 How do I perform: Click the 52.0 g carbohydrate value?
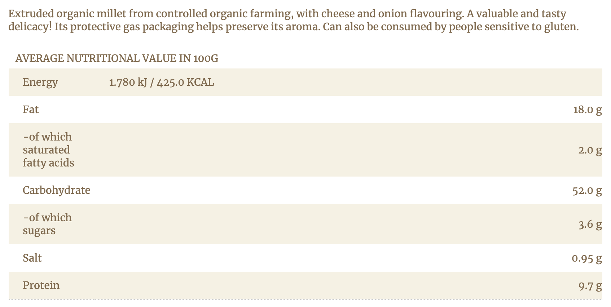tap(587, 190)
